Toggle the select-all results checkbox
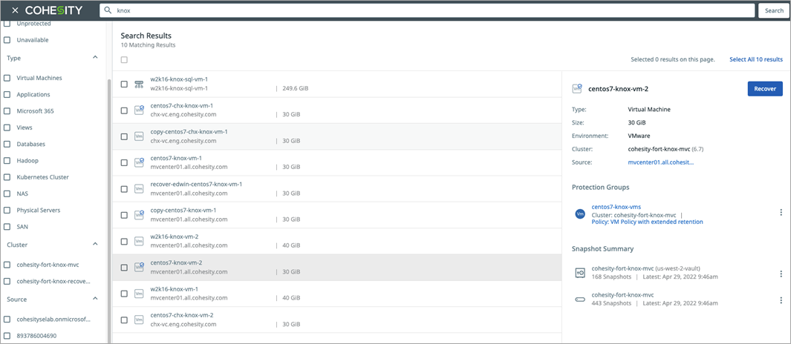This screenshot has width=791, height=344. pyautogui.click(x=124, y=59)
